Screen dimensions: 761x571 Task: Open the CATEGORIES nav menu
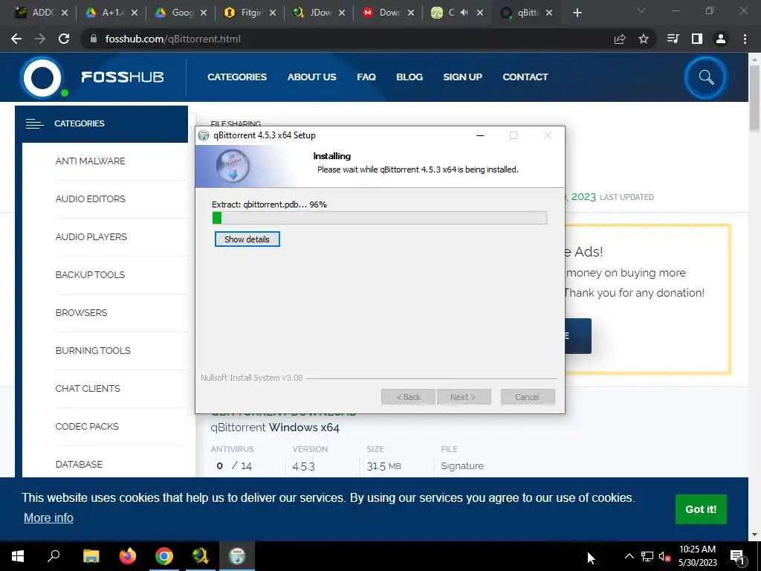tap(237, 77)
